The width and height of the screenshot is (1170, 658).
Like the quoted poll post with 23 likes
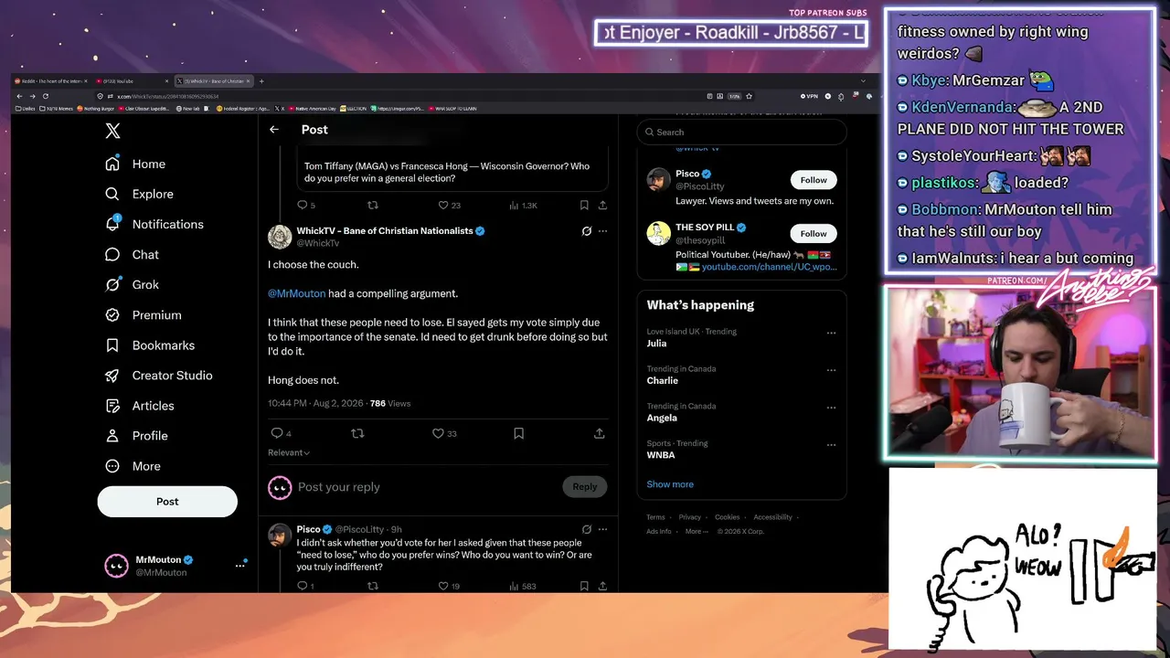point(443,206)
